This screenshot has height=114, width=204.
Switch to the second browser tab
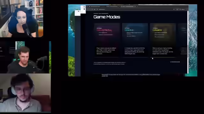tap(112, 6)
